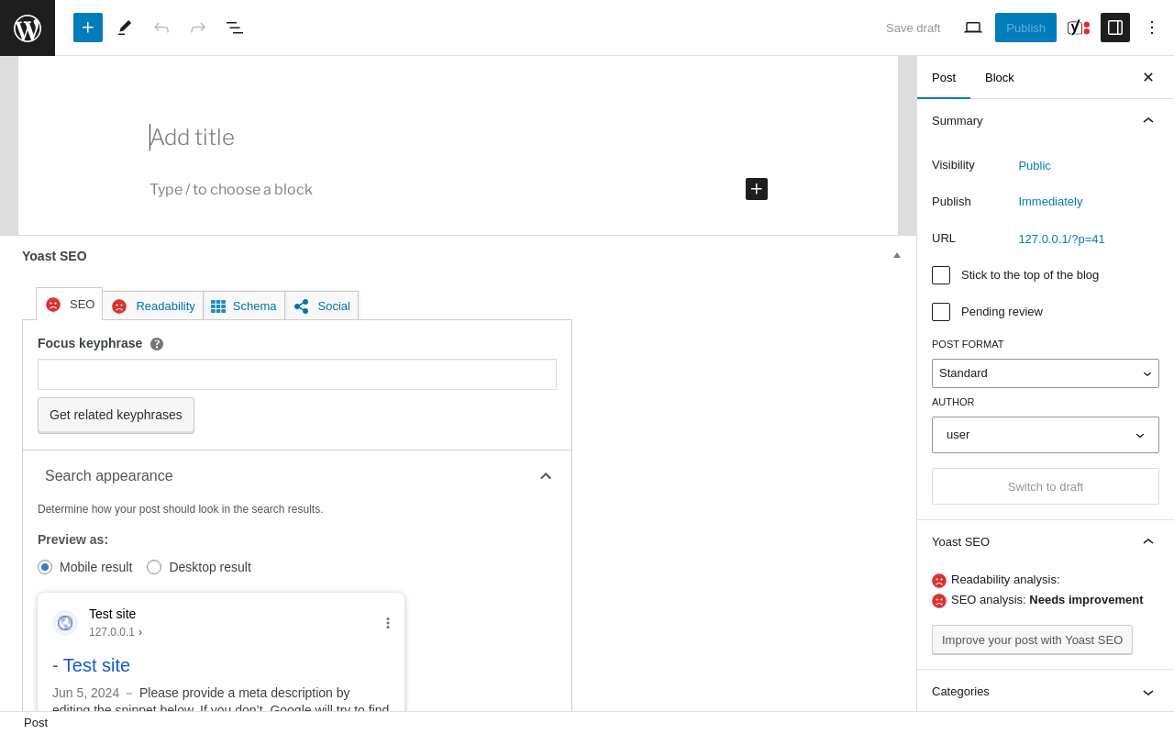The width and height of the screenshot is (1174, 734).
Task: Click the focus keyphrase help icon
Action: (157, 344)
